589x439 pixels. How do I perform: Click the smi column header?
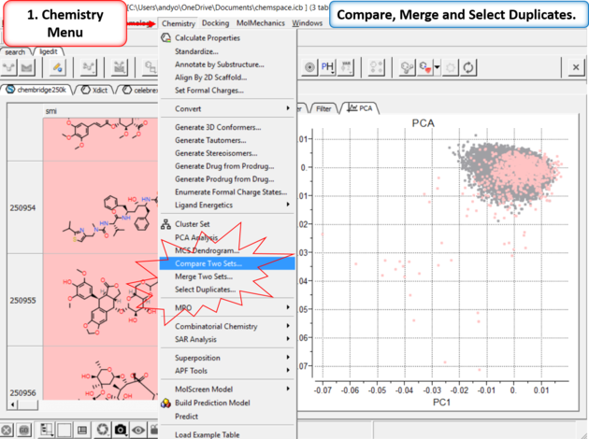pos(51,112)
